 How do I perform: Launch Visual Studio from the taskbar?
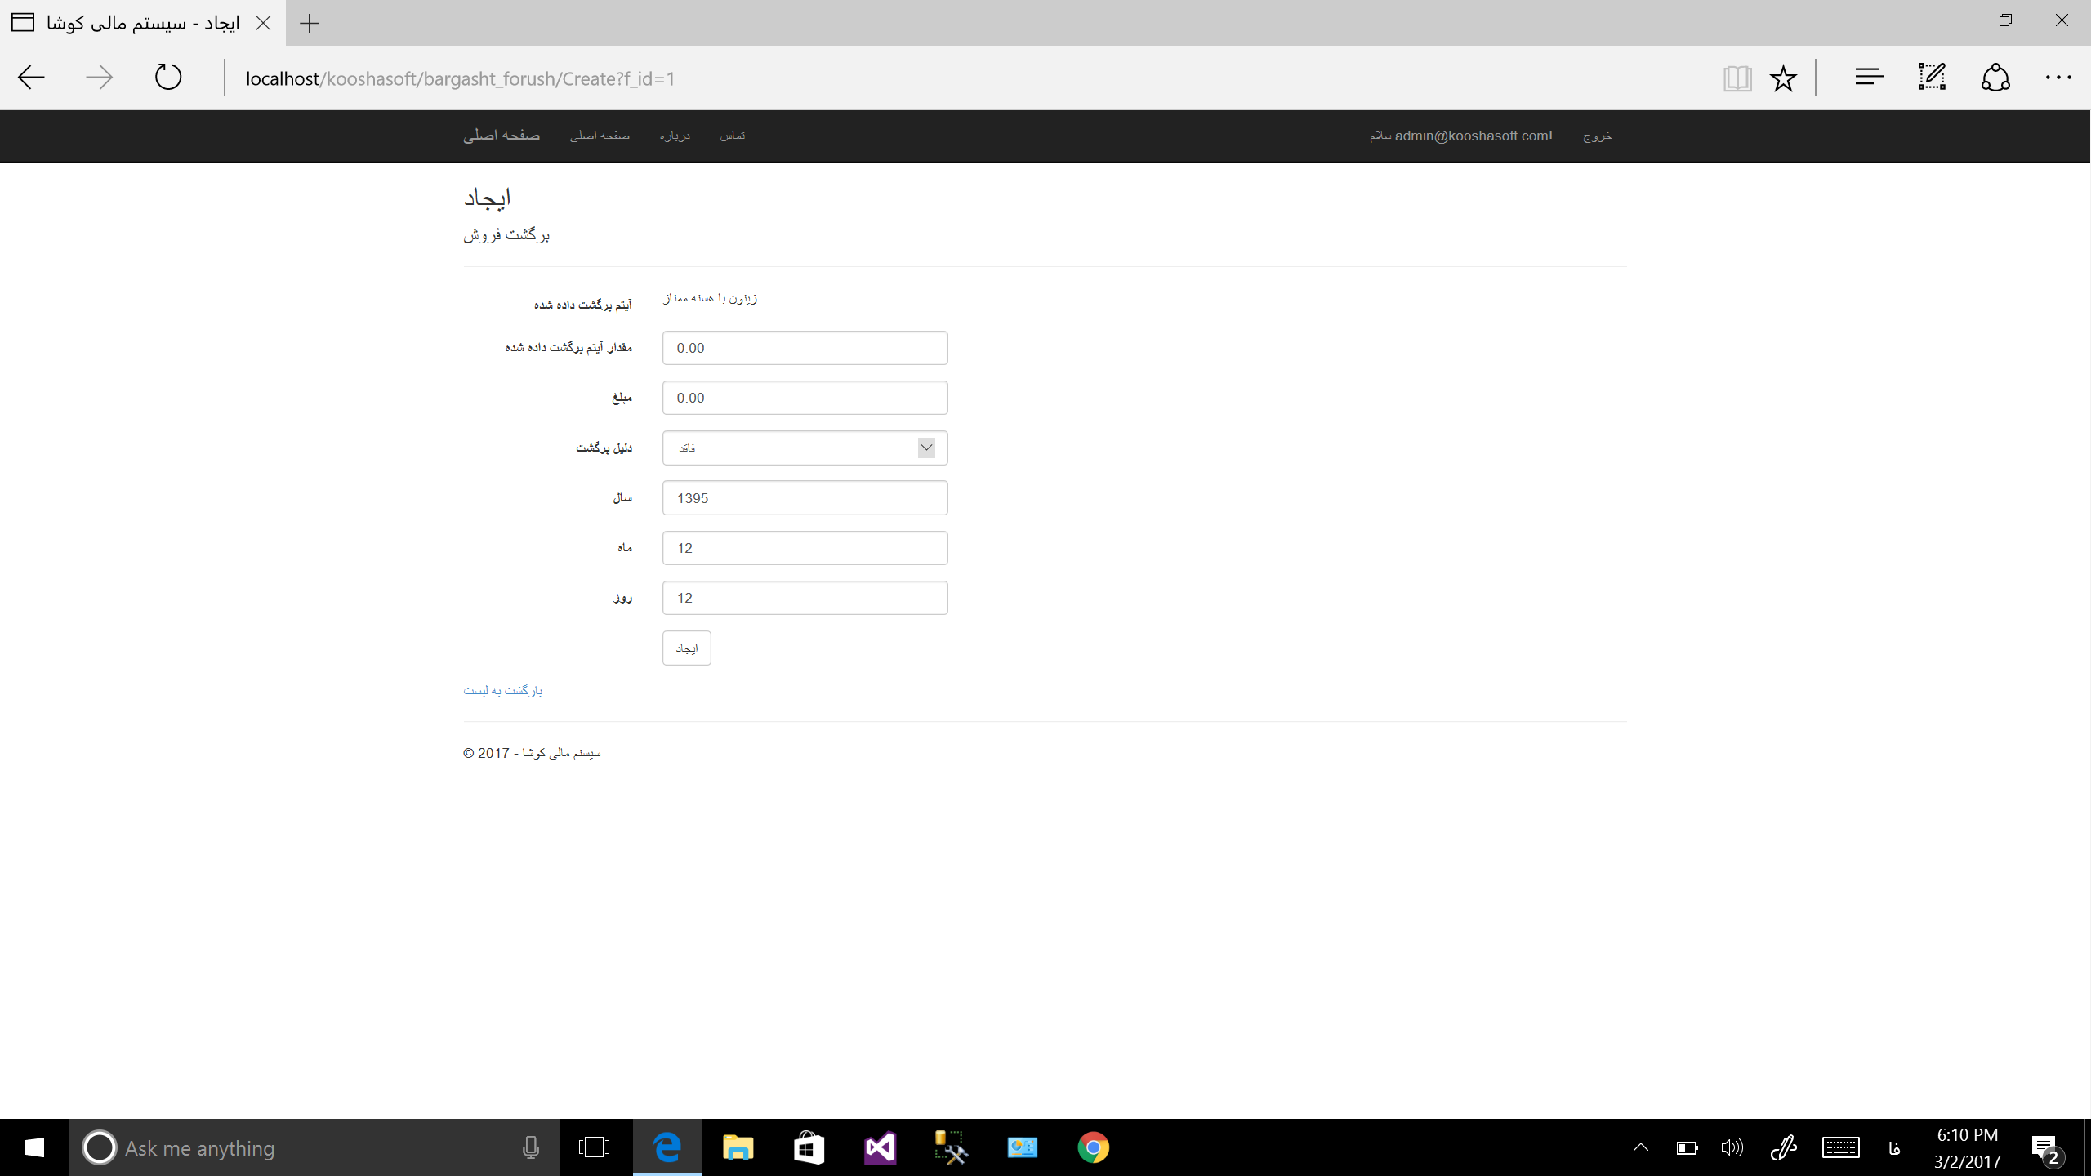click(x=880, y=1147)
